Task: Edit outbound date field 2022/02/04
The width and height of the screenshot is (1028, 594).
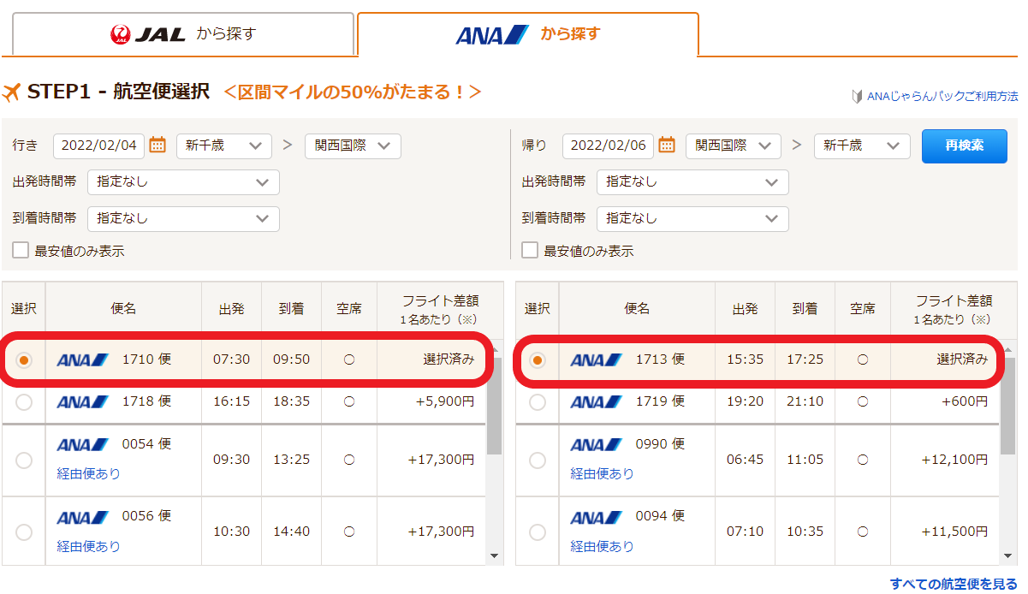Action: click(x=99, y=146)
